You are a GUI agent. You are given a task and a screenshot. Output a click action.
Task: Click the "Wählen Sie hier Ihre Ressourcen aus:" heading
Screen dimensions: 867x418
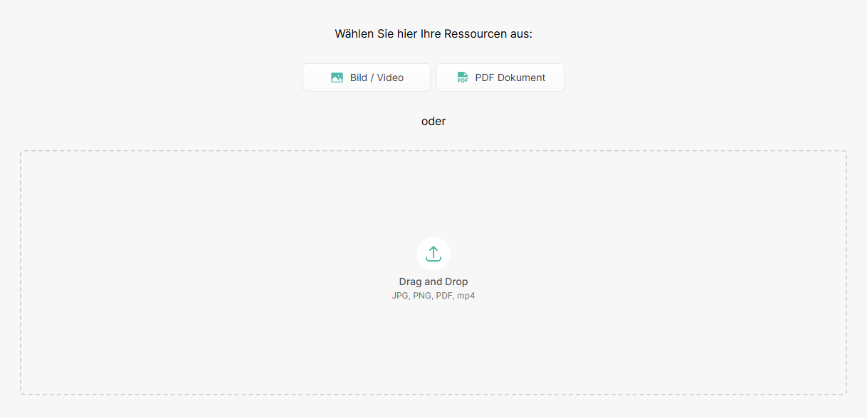433,33
